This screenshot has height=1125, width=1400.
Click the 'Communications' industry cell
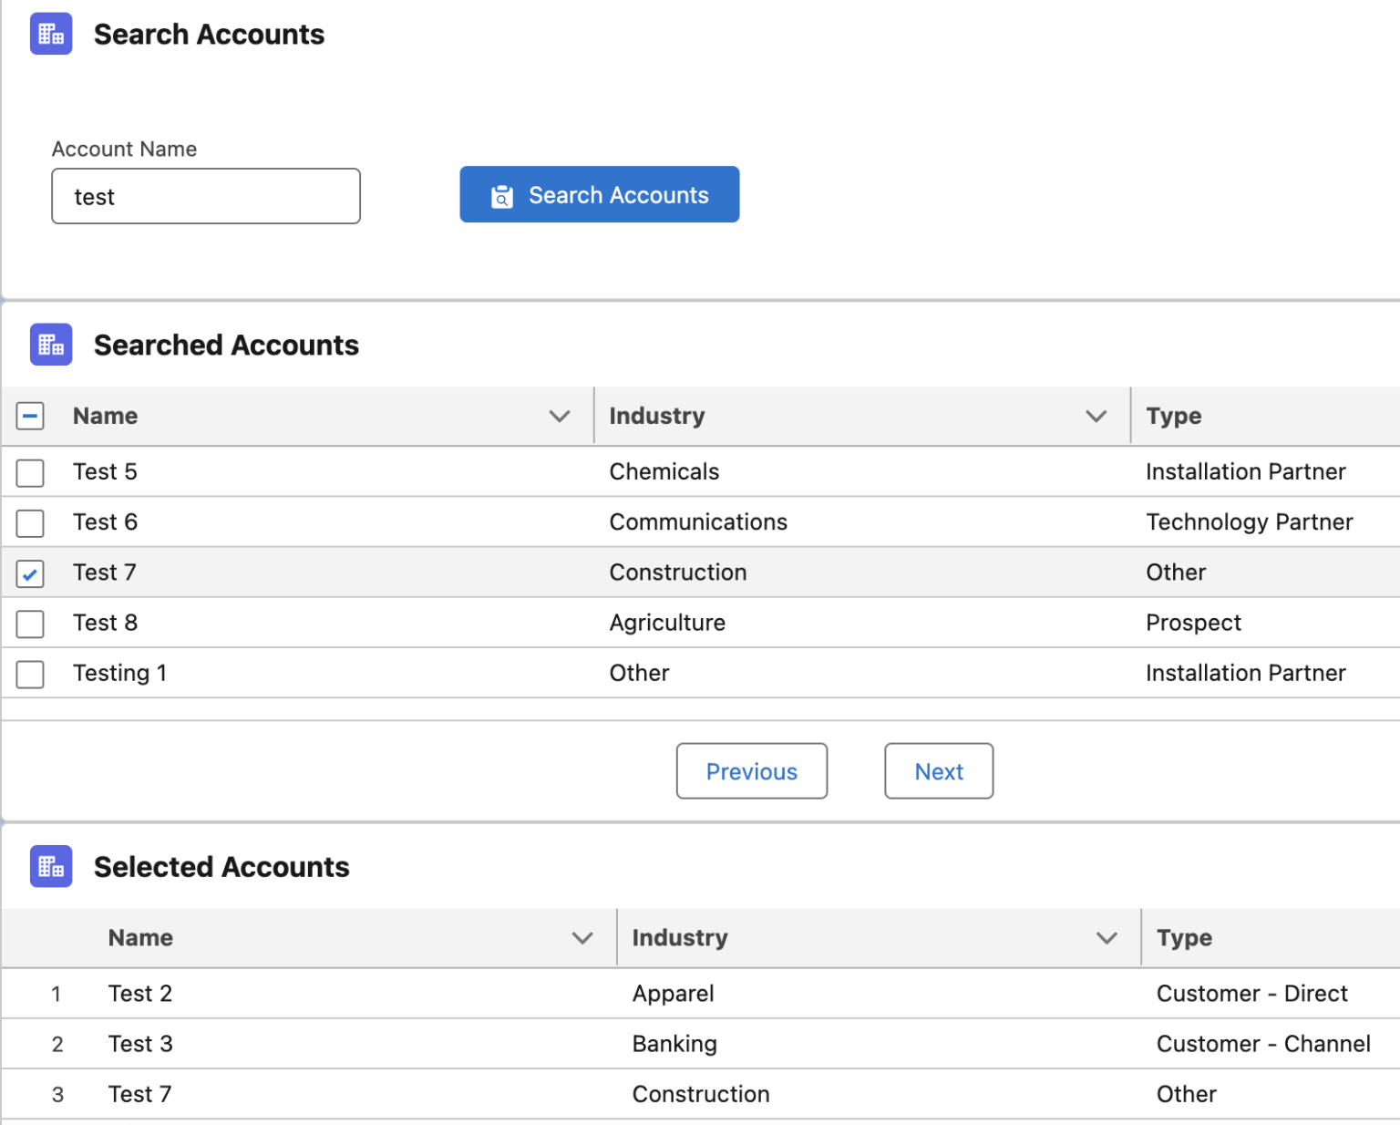point(698,521)
